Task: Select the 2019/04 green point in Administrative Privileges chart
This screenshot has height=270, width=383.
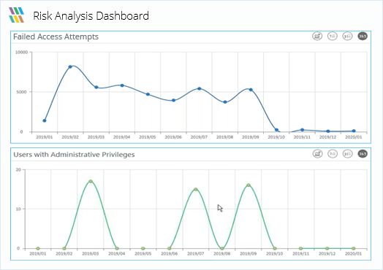Action: 117,249
